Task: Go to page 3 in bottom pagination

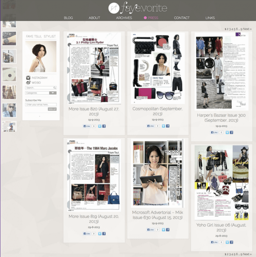Action: pos(230,254)
